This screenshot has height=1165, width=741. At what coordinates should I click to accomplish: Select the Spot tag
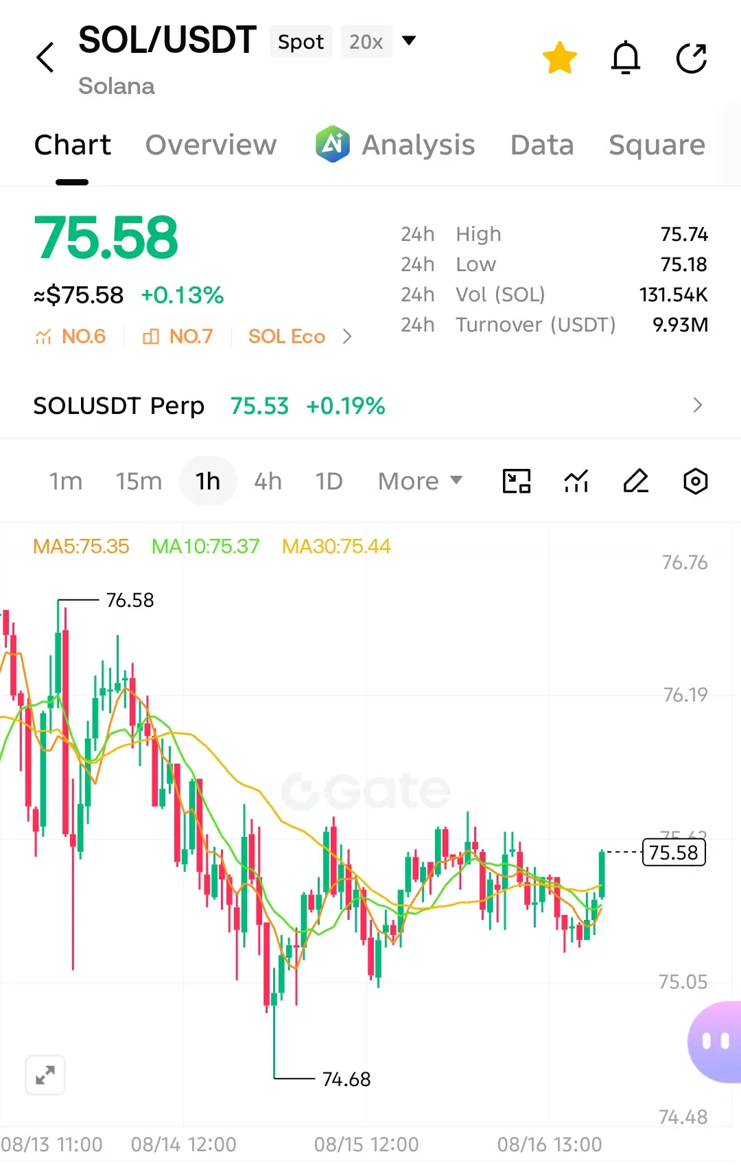[301, 41]
